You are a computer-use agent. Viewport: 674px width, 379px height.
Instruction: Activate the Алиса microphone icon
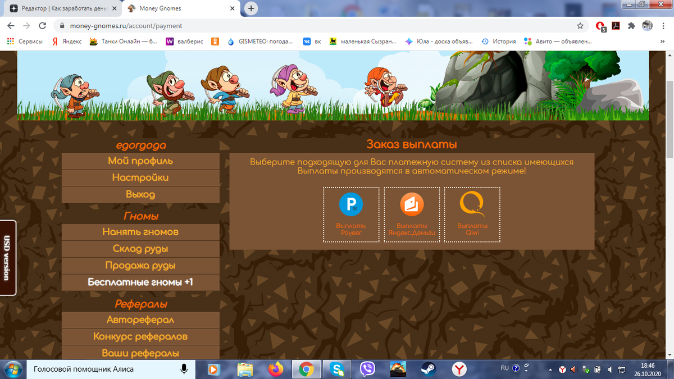coord(184,369)
